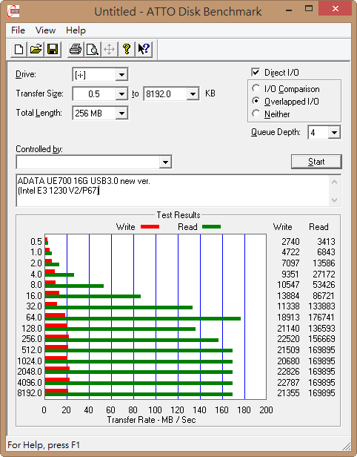Click read value 133883
Image resolution: width=357 pixels, height=457 pixels.
(x=321, y=306)
